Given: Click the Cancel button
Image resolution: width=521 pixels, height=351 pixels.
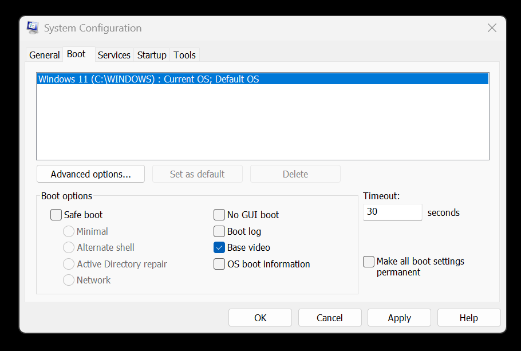Looking at the screenshot, I should tap(330, 318).
